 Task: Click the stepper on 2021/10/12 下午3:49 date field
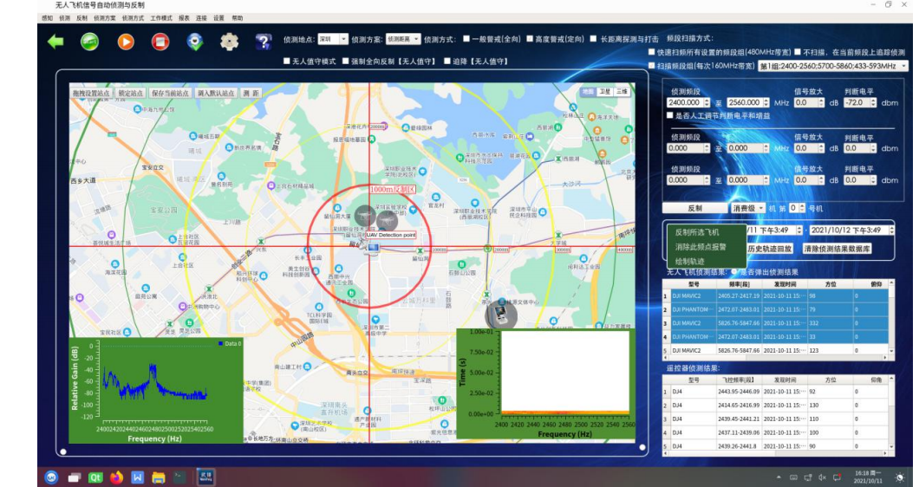click(x=891, y=231)
